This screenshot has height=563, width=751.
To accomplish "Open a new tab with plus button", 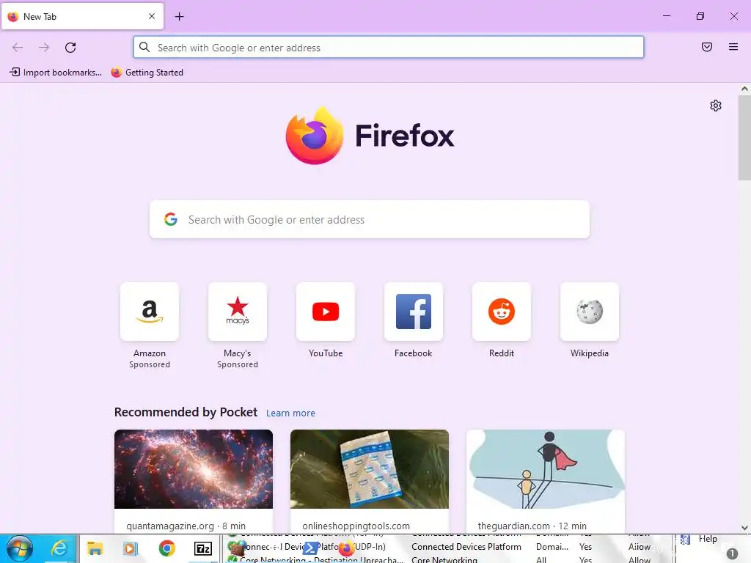I will [x=179, y=17].
